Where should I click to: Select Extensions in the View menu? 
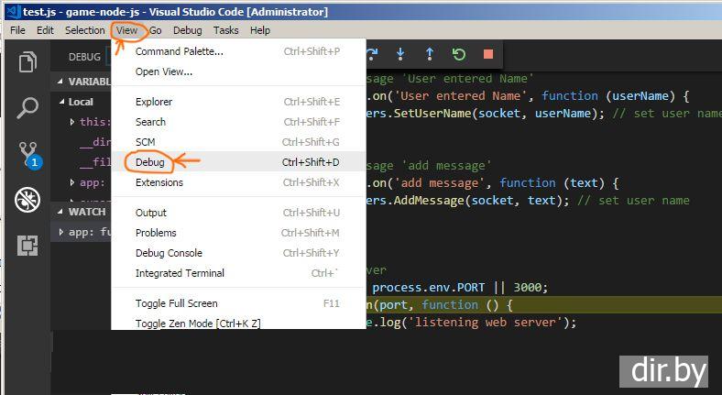[238, 182]
